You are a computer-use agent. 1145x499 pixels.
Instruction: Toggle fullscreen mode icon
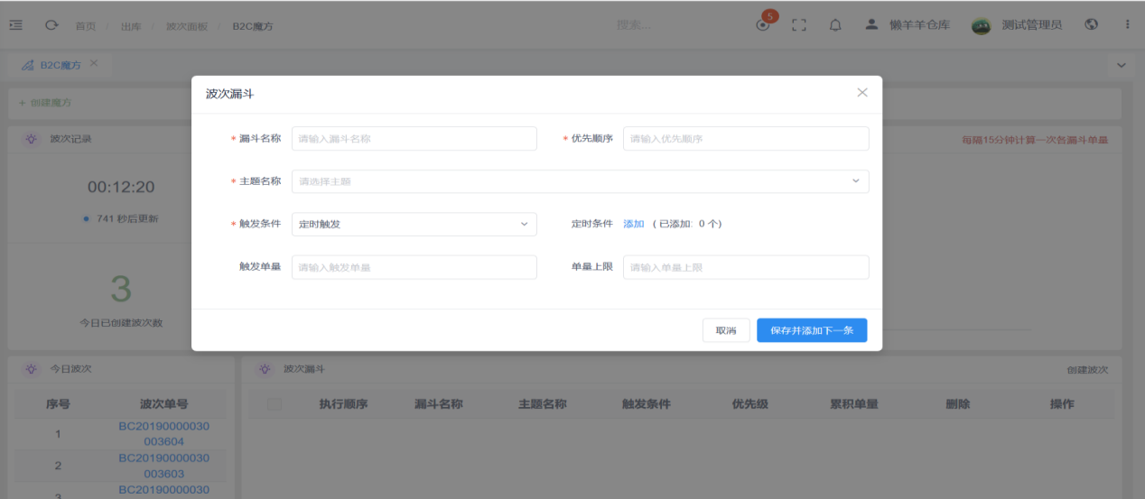click(798, 25)
